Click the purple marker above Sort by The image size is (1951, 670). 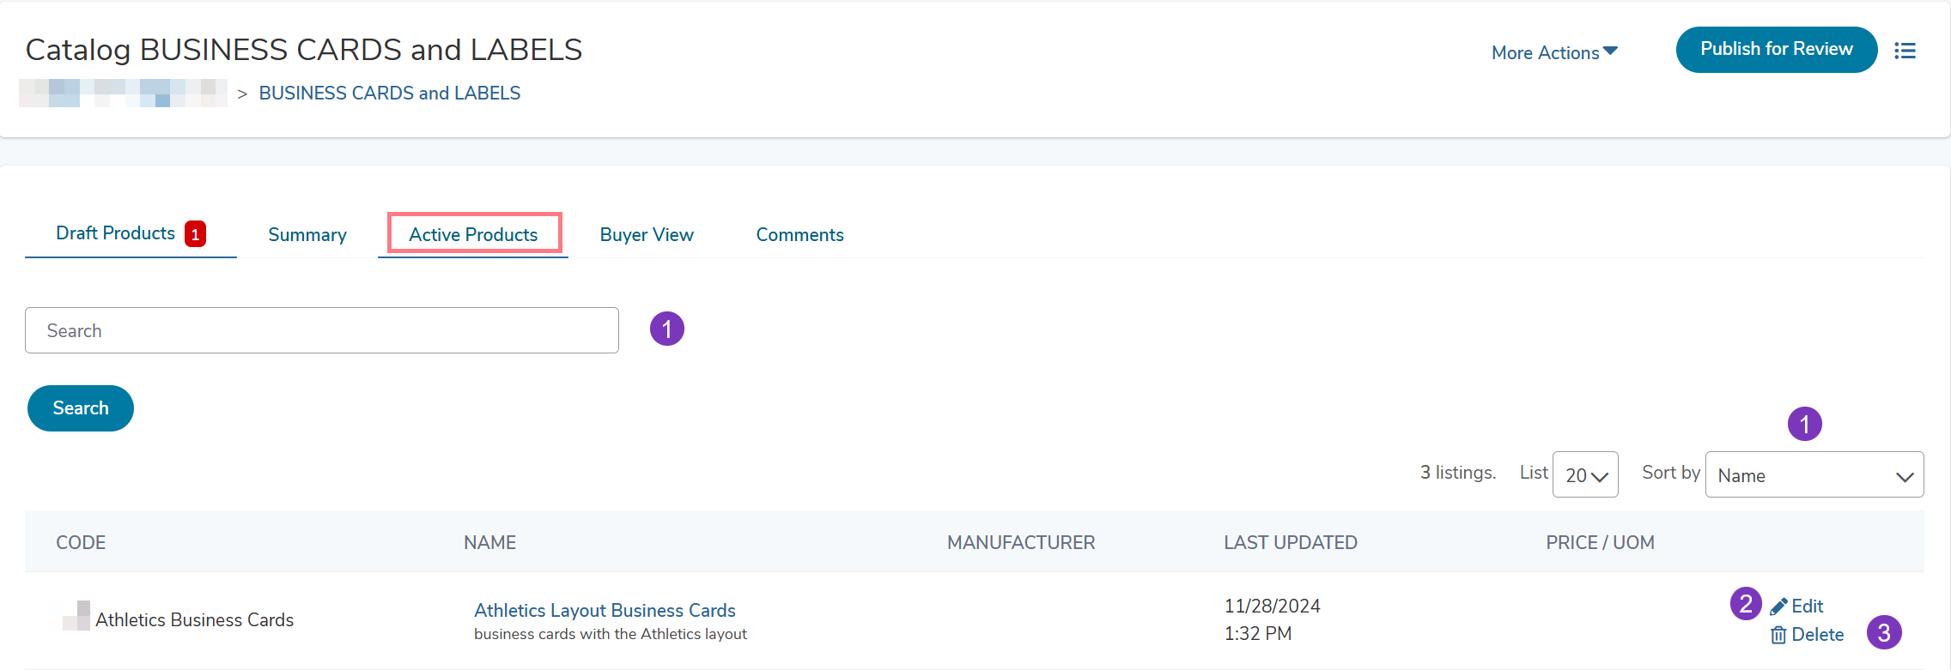point(1804,424)
